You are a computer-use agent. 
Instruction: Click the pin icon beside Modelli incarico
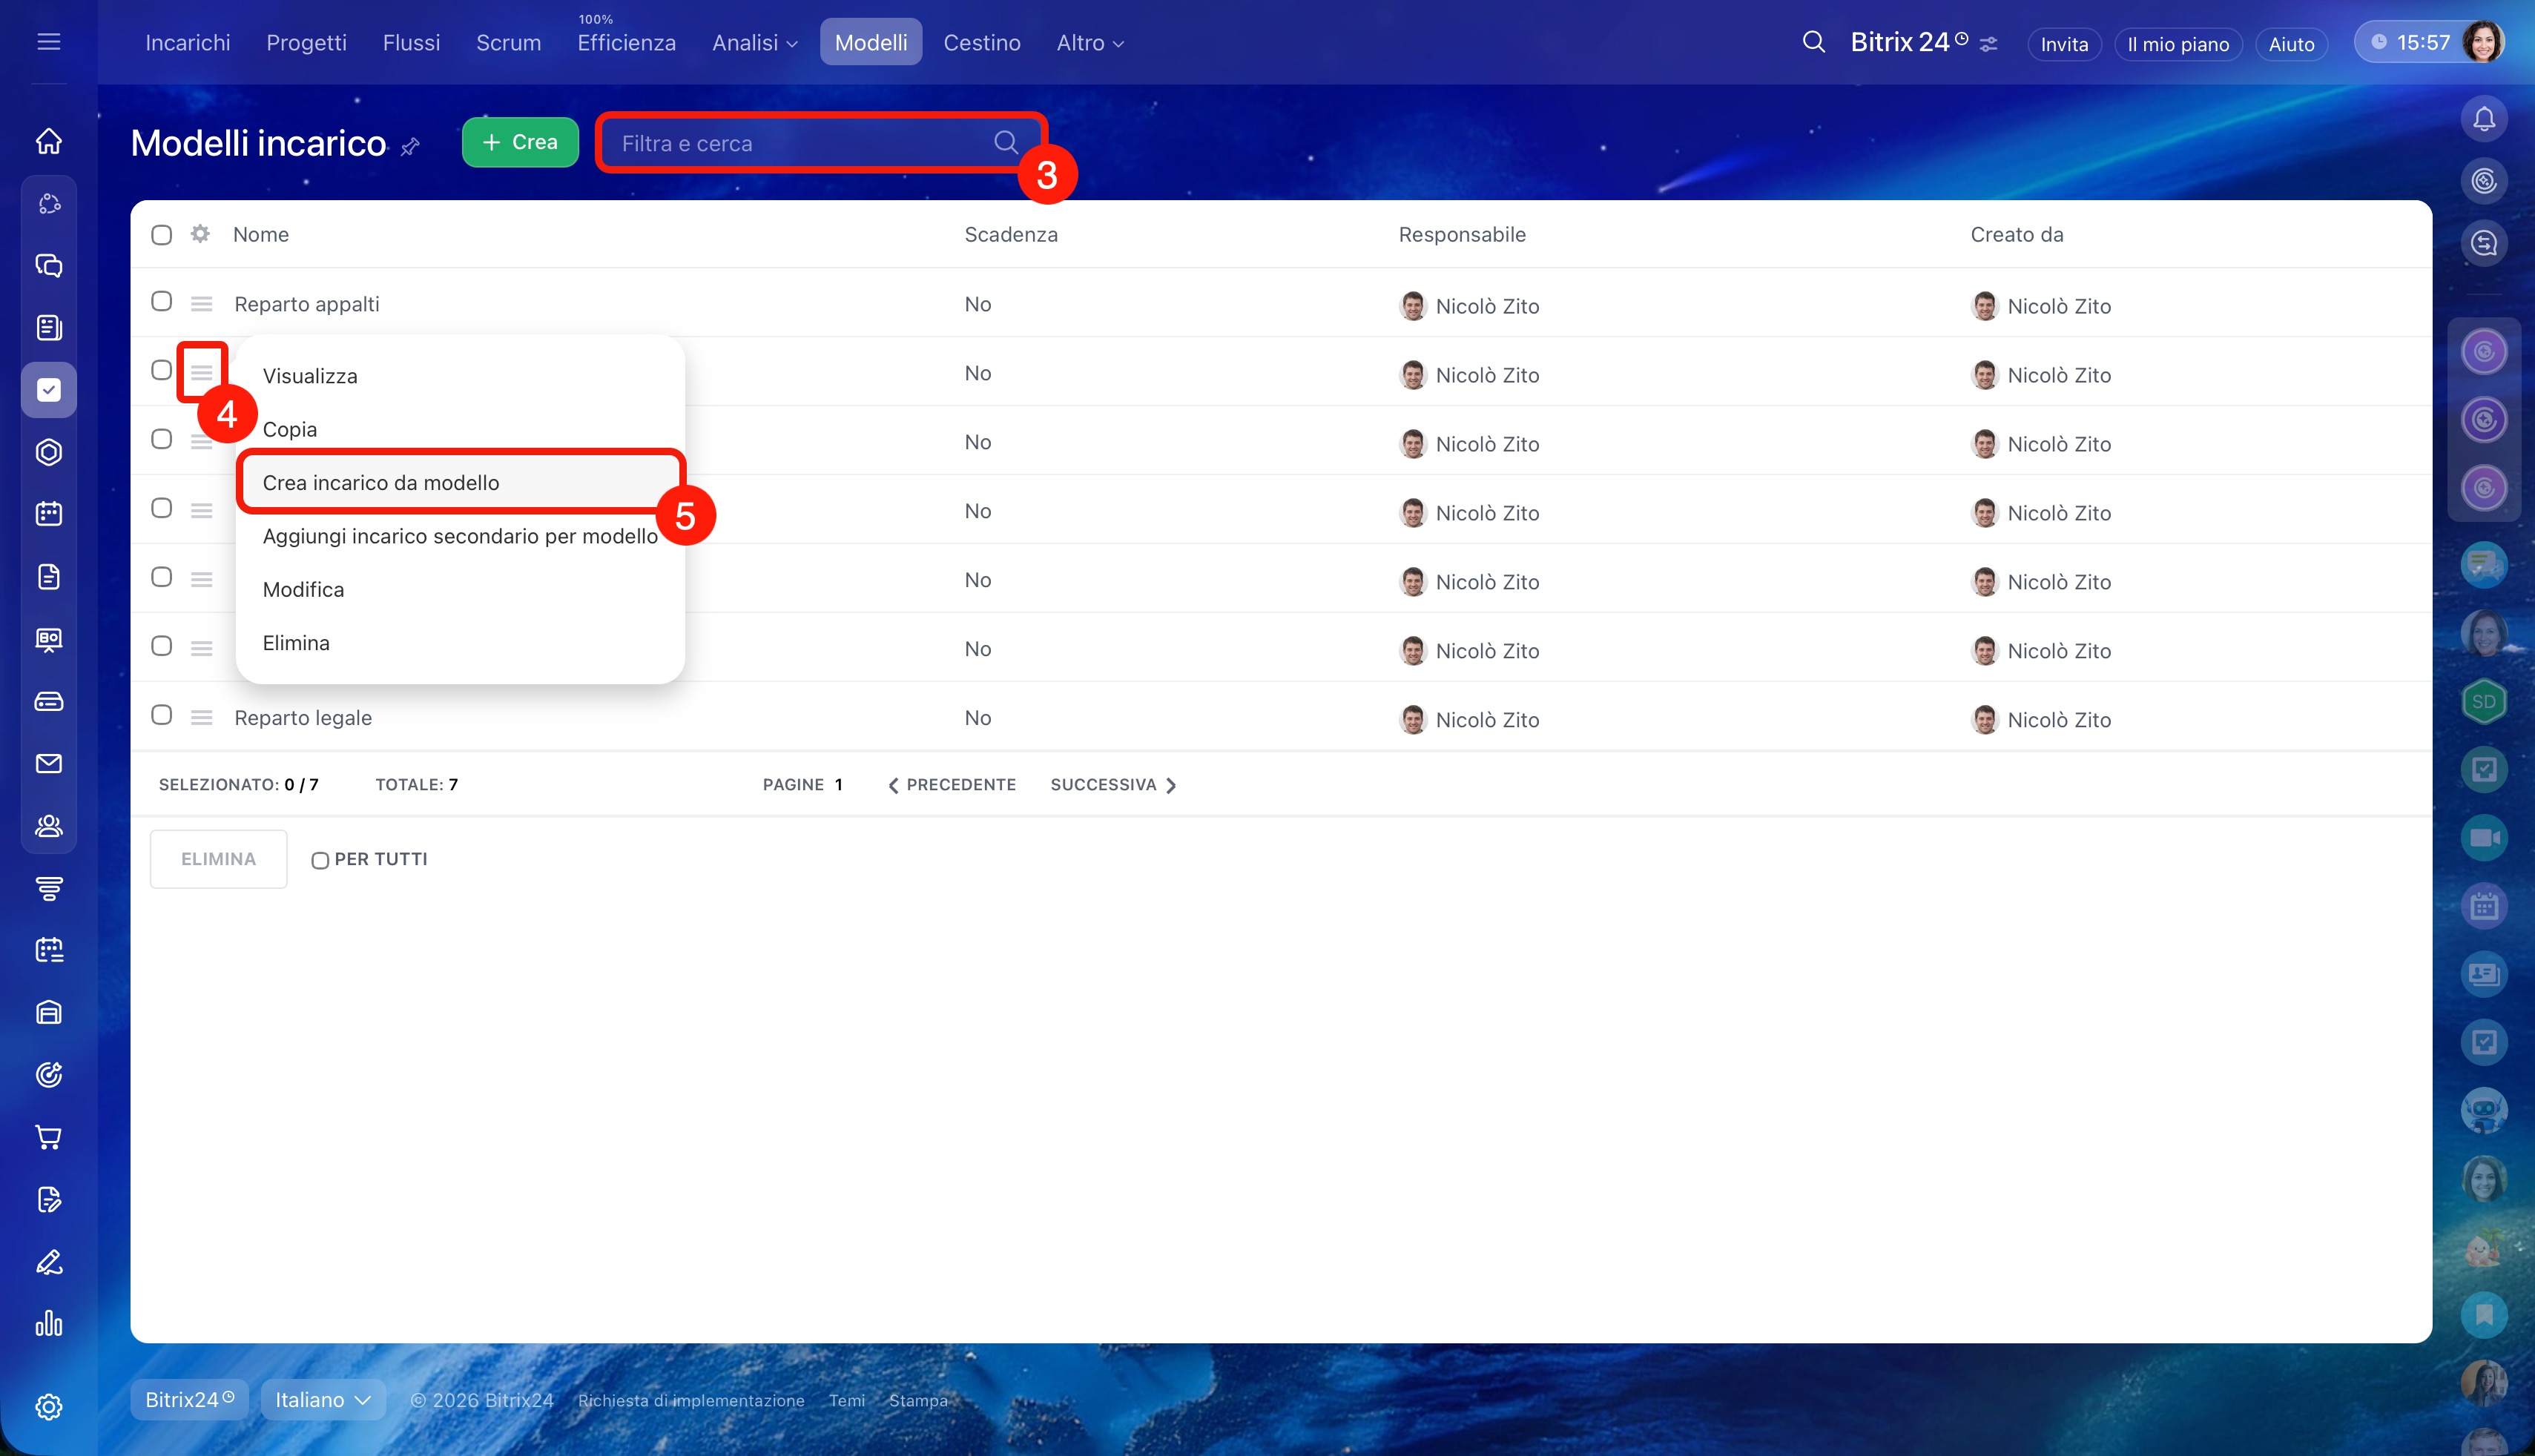coord(410,147)
